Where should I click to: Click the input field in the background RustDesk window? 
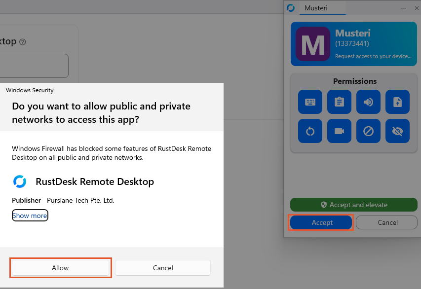pos(34,66)
